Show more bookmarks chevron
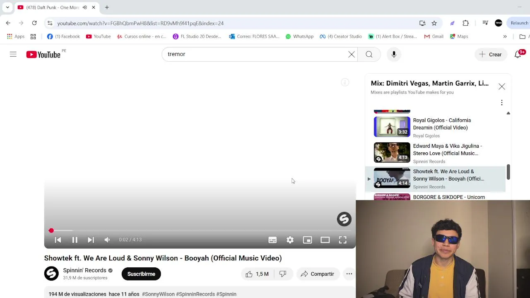 [x=505, y=36]
